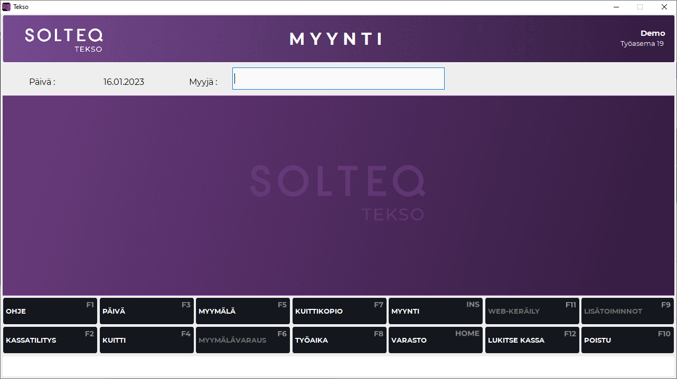
Task: Click the Myyjä input field
Action: point(338,79)
